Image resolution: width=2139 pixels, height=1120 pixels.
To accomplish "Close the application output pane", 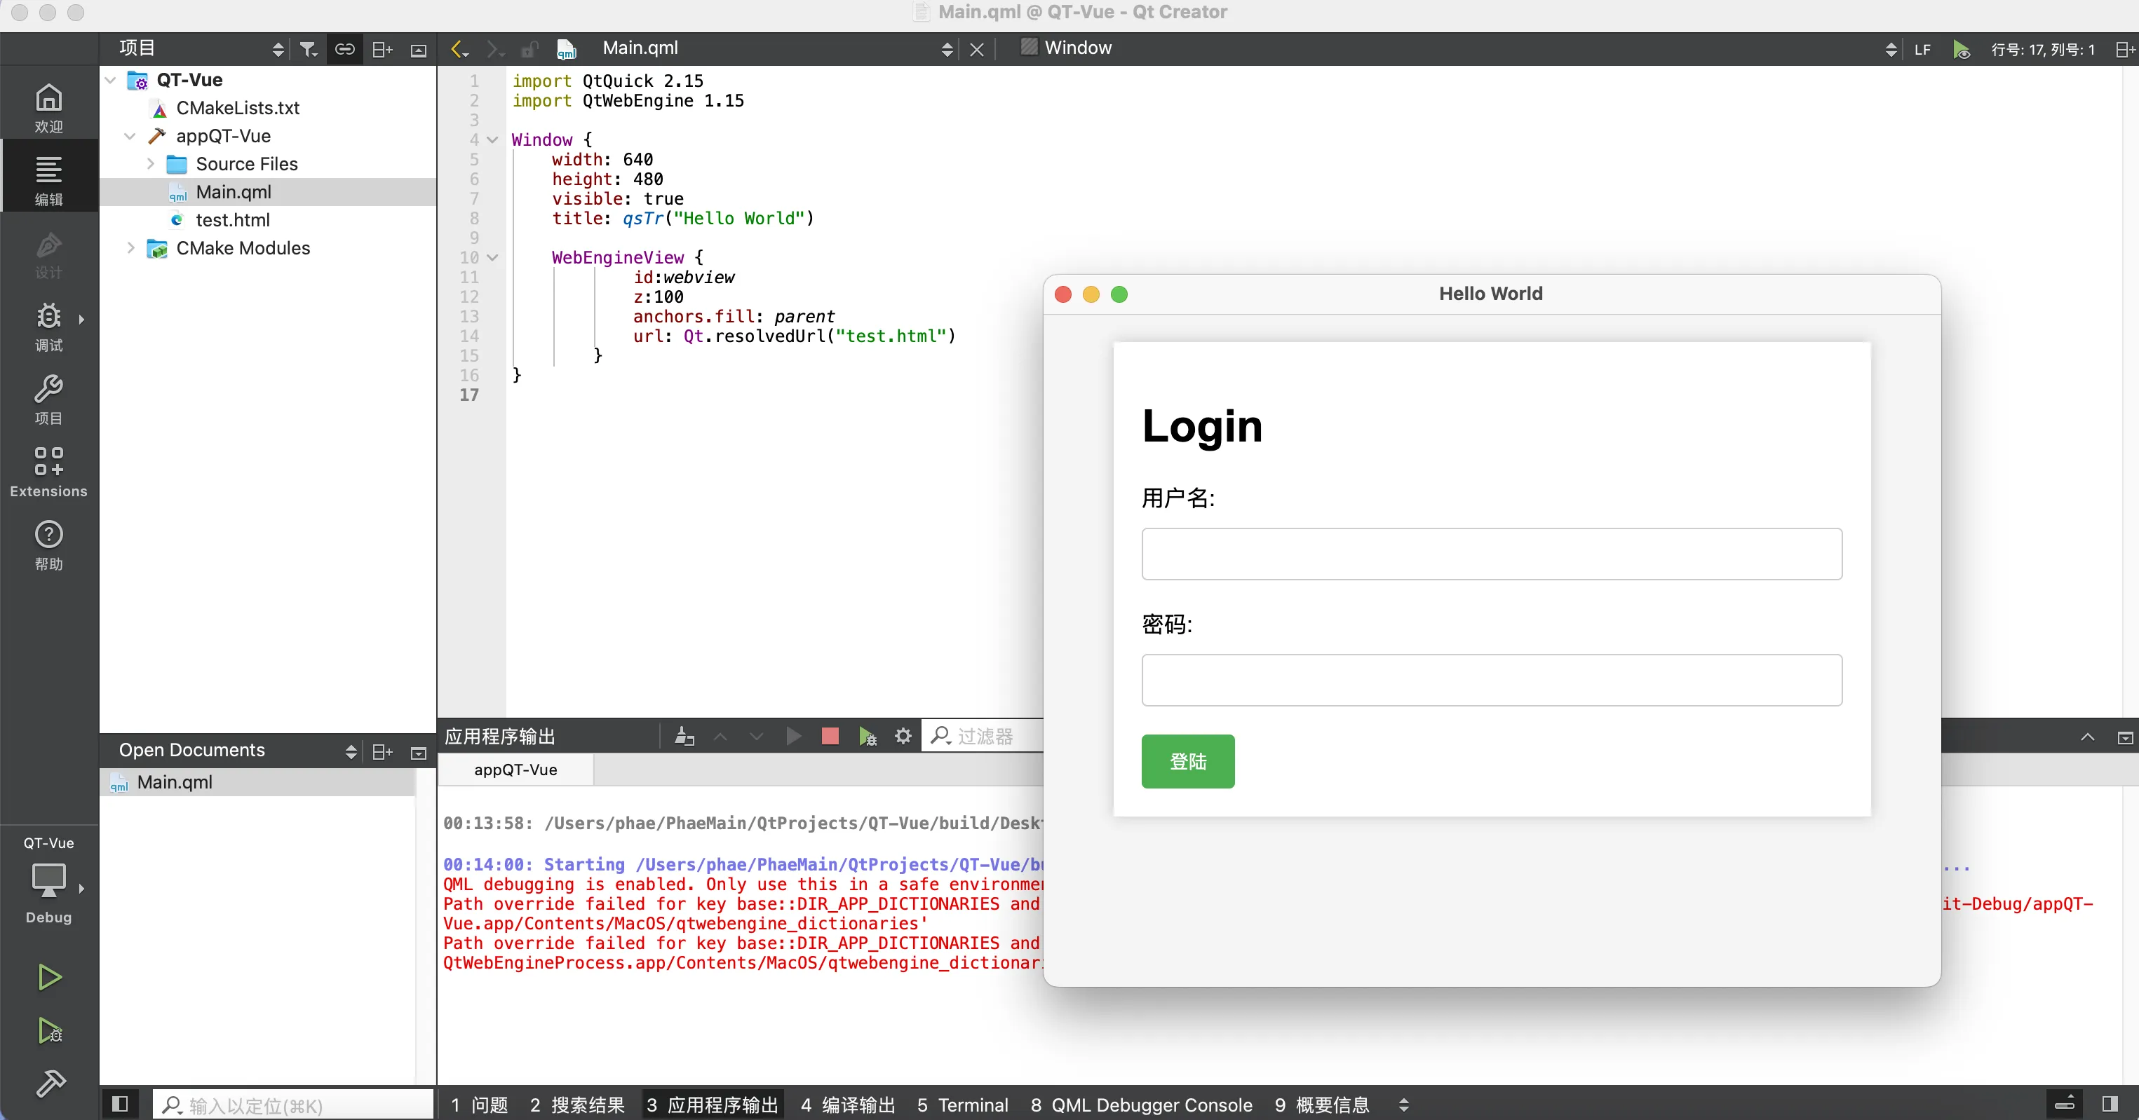I will click(x=2125, y=737).
